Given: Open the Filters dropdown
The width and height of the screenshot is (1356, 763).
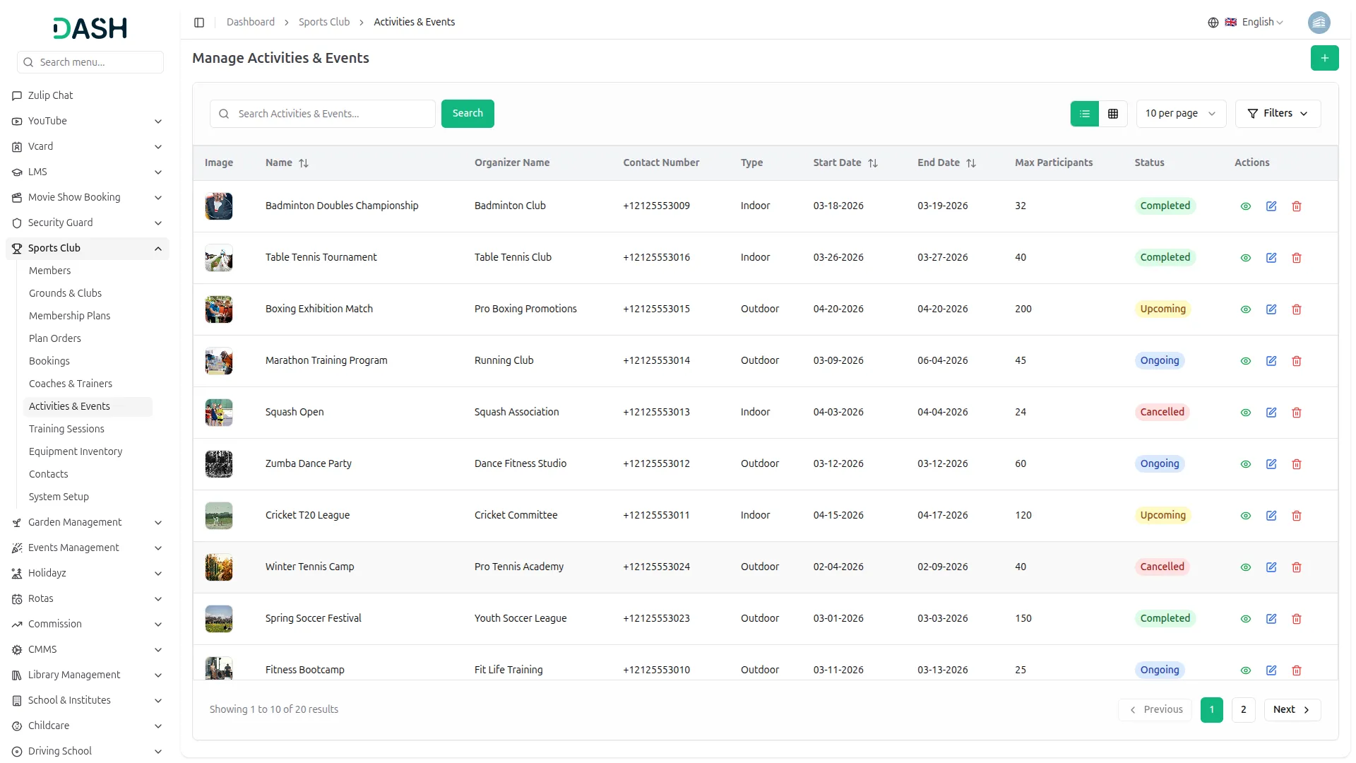Looking at the screenshot, I should 1278,114.
